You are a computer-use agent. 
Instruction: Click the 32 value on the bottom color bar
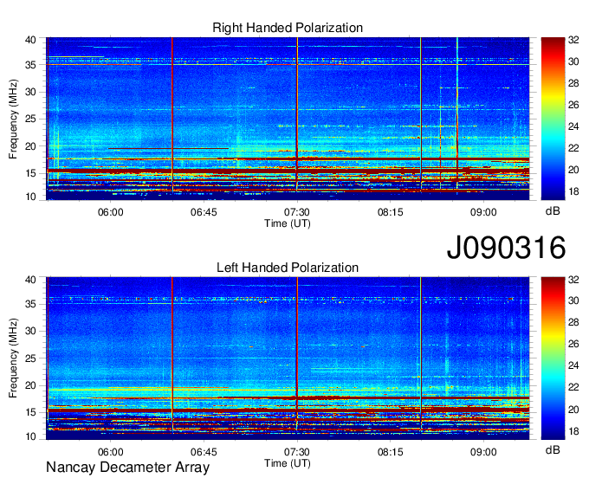(573, 280)
